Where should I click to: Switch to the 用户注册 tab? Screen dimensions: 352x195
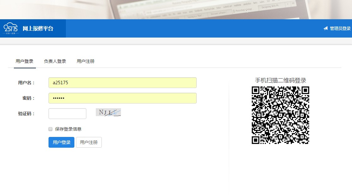[85, 61]
